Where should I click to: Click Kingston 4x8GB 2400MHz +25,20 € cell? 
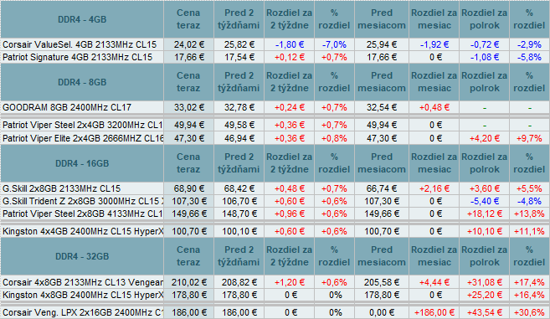[x=484, y=295]
